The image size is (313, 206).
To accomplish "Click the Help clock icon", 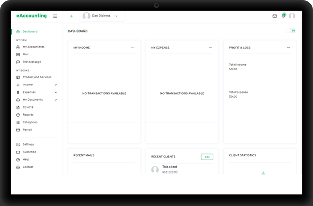I will click(18, 160).
